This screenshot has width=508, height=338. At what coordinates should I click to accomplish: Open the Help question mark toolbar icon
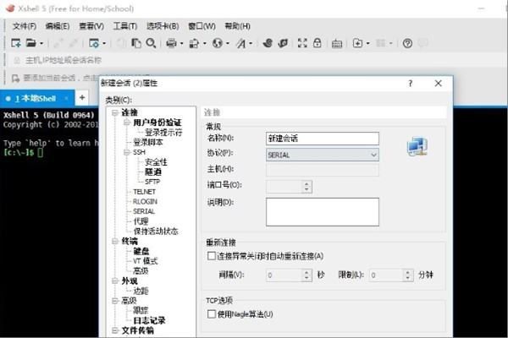[x=407, y=43]
